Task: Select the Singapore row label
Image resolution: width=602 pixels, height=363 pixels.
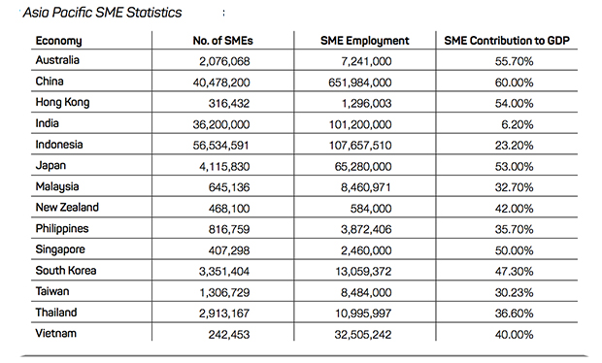Action: pos(60,249)
